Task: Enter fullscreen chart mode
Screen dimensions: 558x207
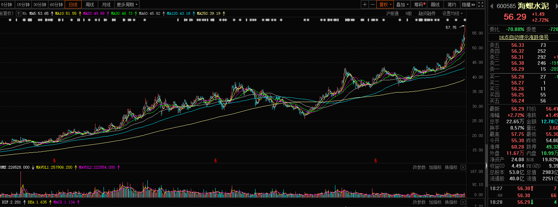Action: [481, 5]
